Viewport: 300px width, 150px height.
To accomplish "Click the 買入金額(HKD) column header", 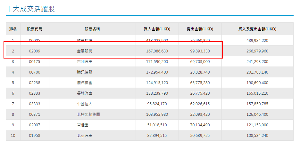I will pos(157,29).
